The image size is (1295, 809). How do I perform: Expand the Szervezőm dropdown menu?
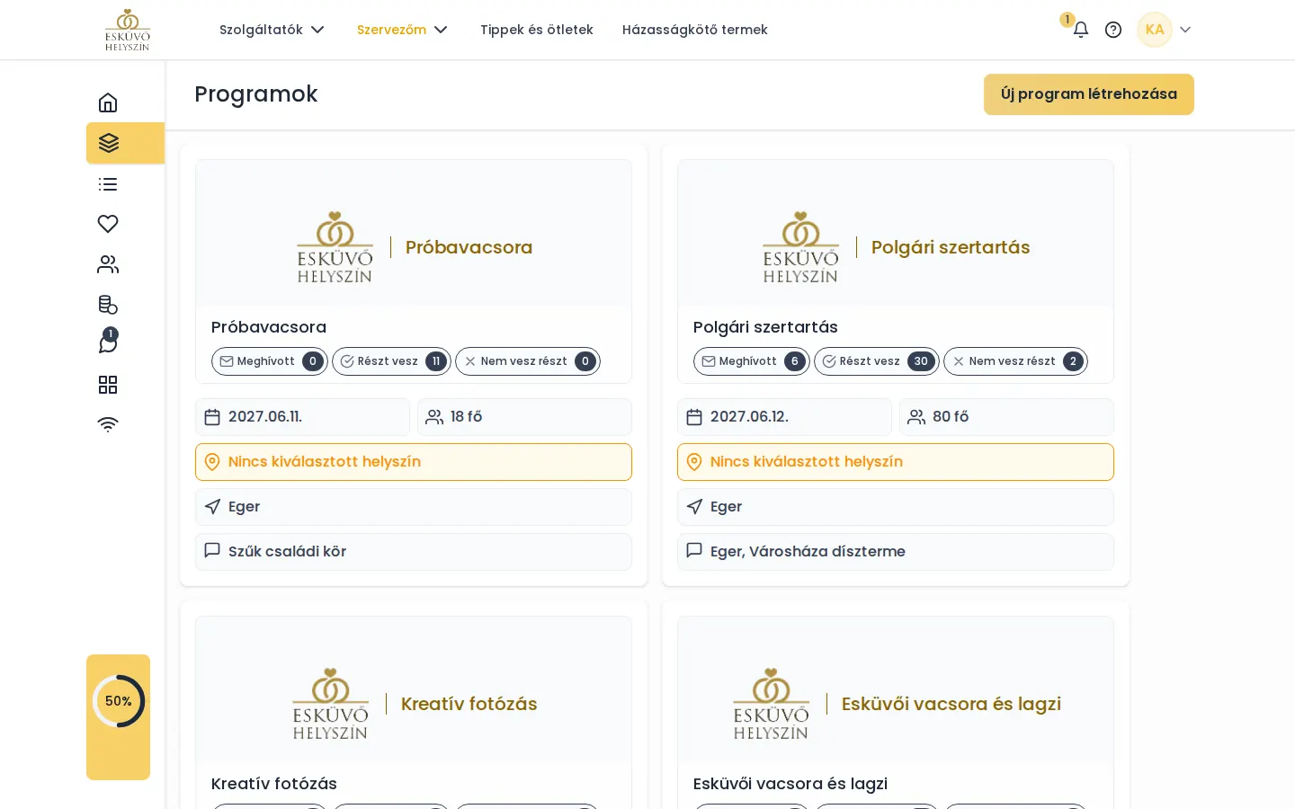[x=402, y=30]
